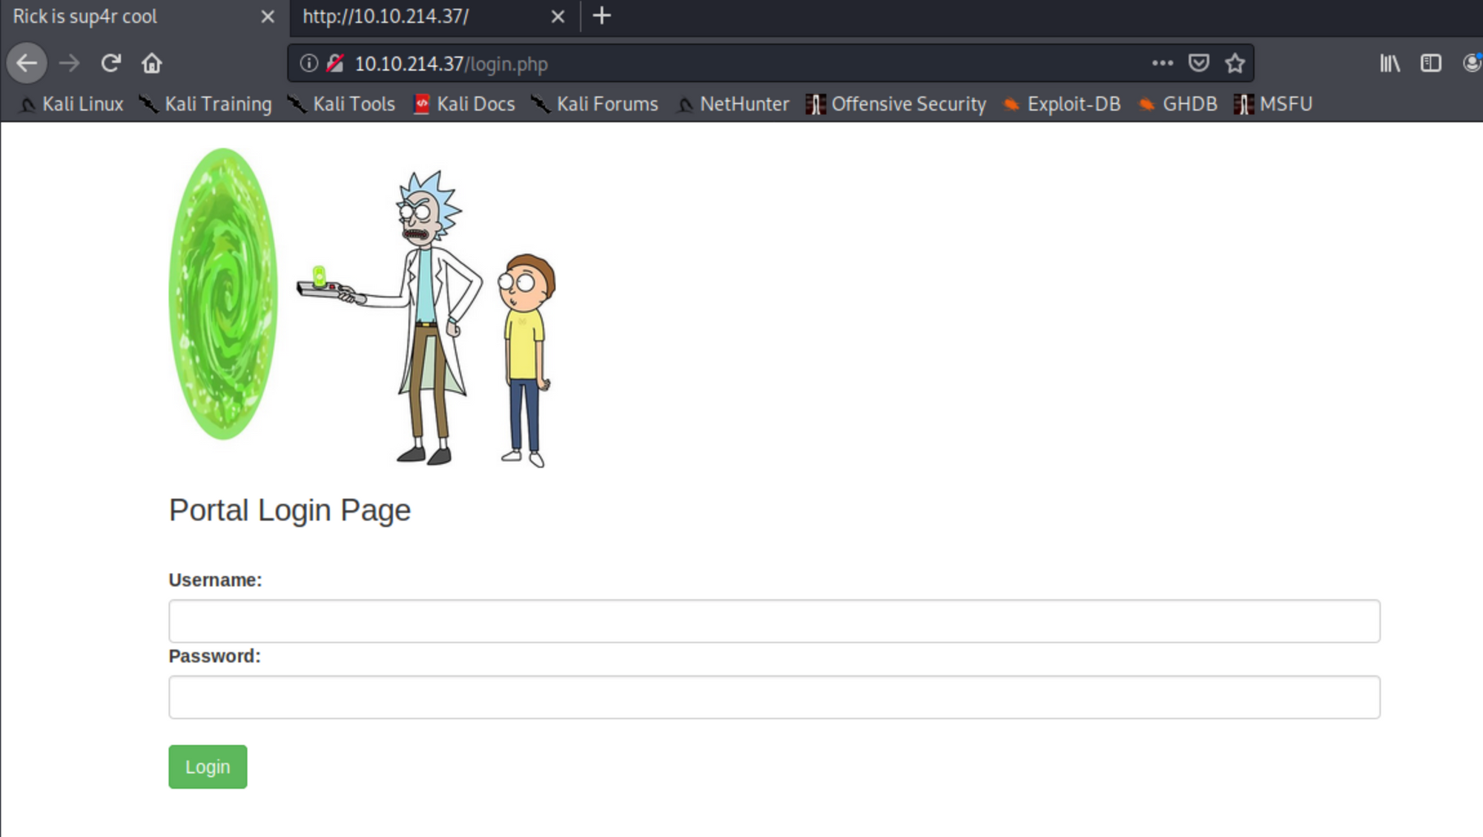This screenshot has height=837, width=1483.
Task: Bookmark this page with the star icon
Action: tap(1235, 64)
